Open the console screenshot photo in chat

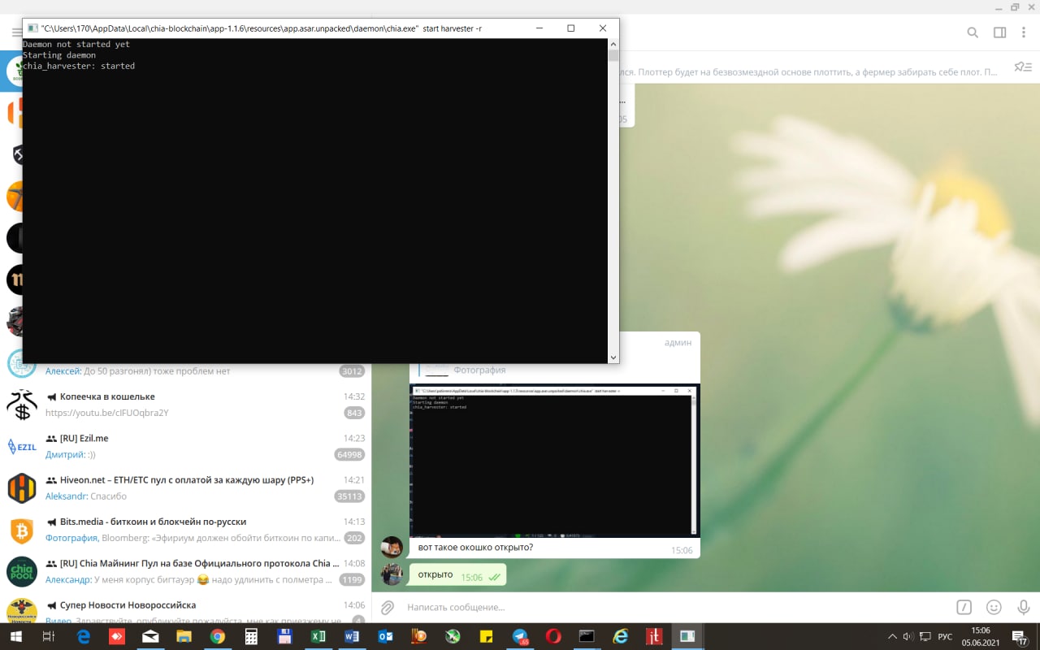tap(555, 460)
